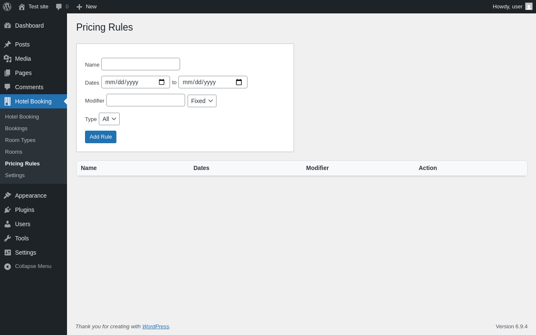This screenshot has height=335, width=536.
Task: Click the plus New icon in admin bar
Action: point(79,7)
